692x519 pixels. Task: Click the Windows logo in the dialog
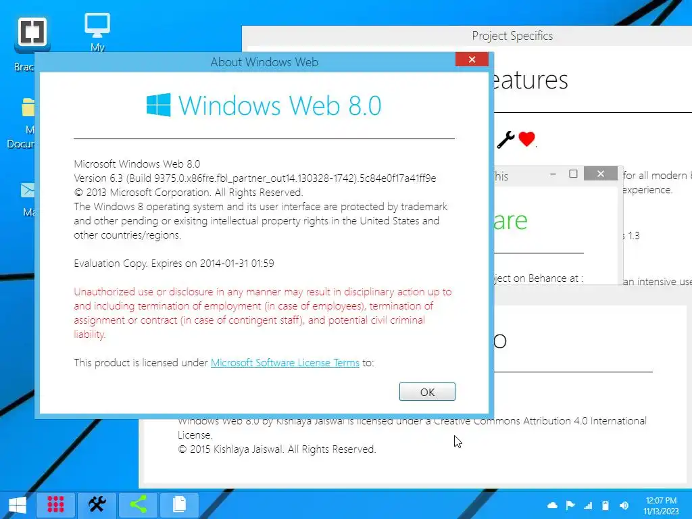point(158,105)
